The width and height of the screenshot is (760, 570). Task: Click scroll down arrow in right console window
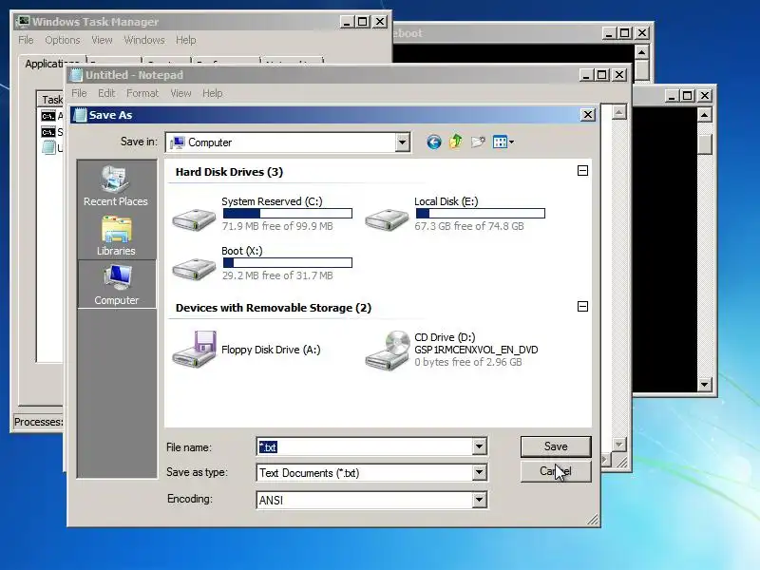(x=704, y=385)
